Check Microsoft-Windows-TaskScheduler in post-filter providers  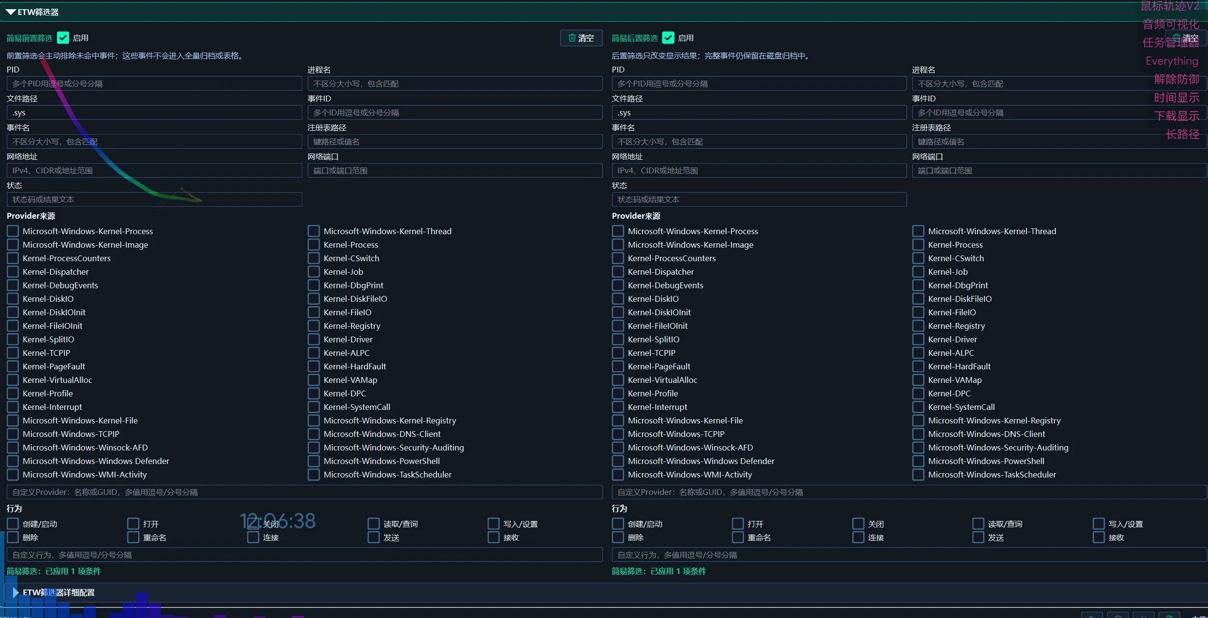click(x=918, y=475)
